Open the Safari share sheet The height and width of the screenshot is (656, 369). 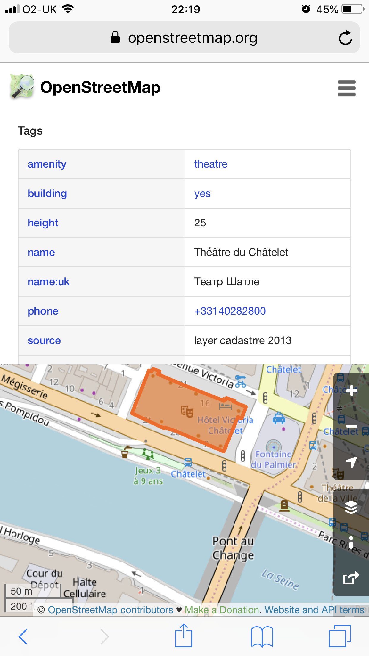184,635
